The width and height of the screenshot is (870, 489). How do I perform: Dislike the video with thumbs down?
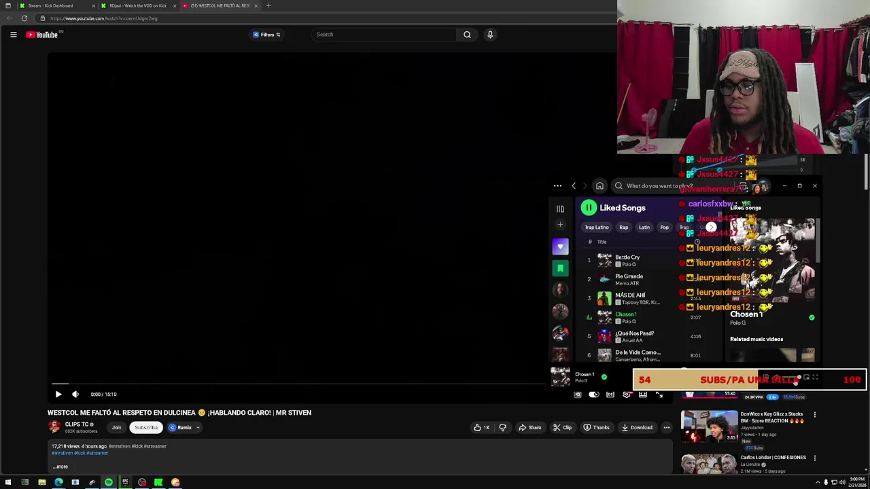point(503,427)
